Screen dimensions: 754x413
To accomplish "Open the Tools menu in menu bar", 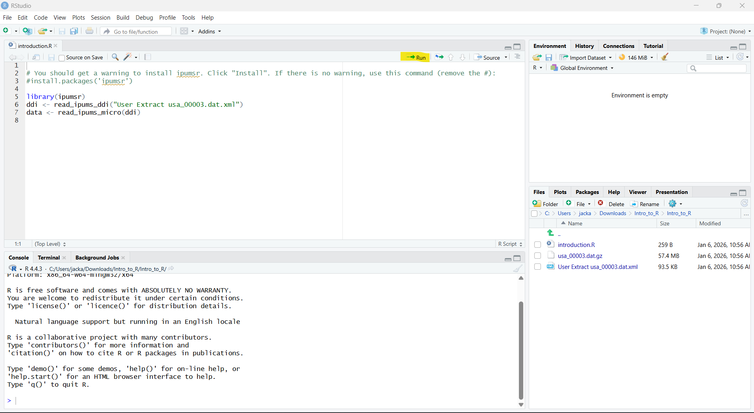I will pos(188,18).
